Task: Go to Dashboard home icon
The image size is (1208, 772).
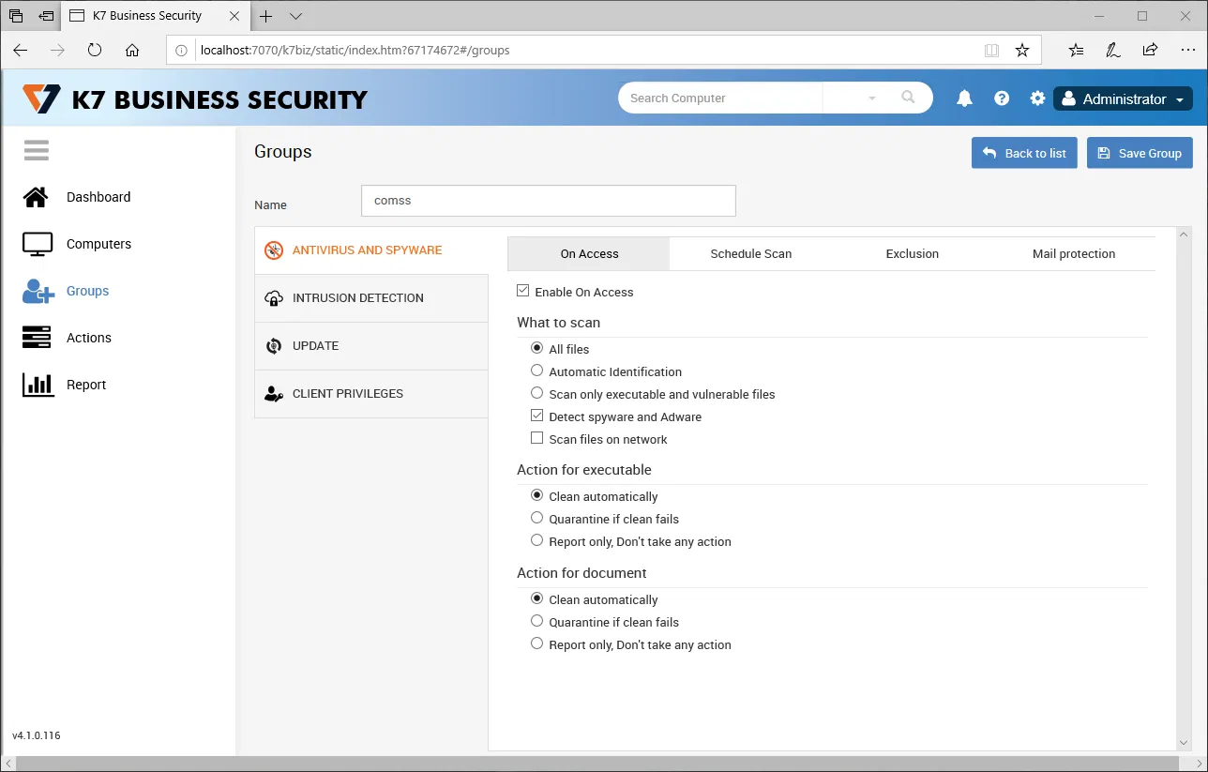Action: [37, 197]
